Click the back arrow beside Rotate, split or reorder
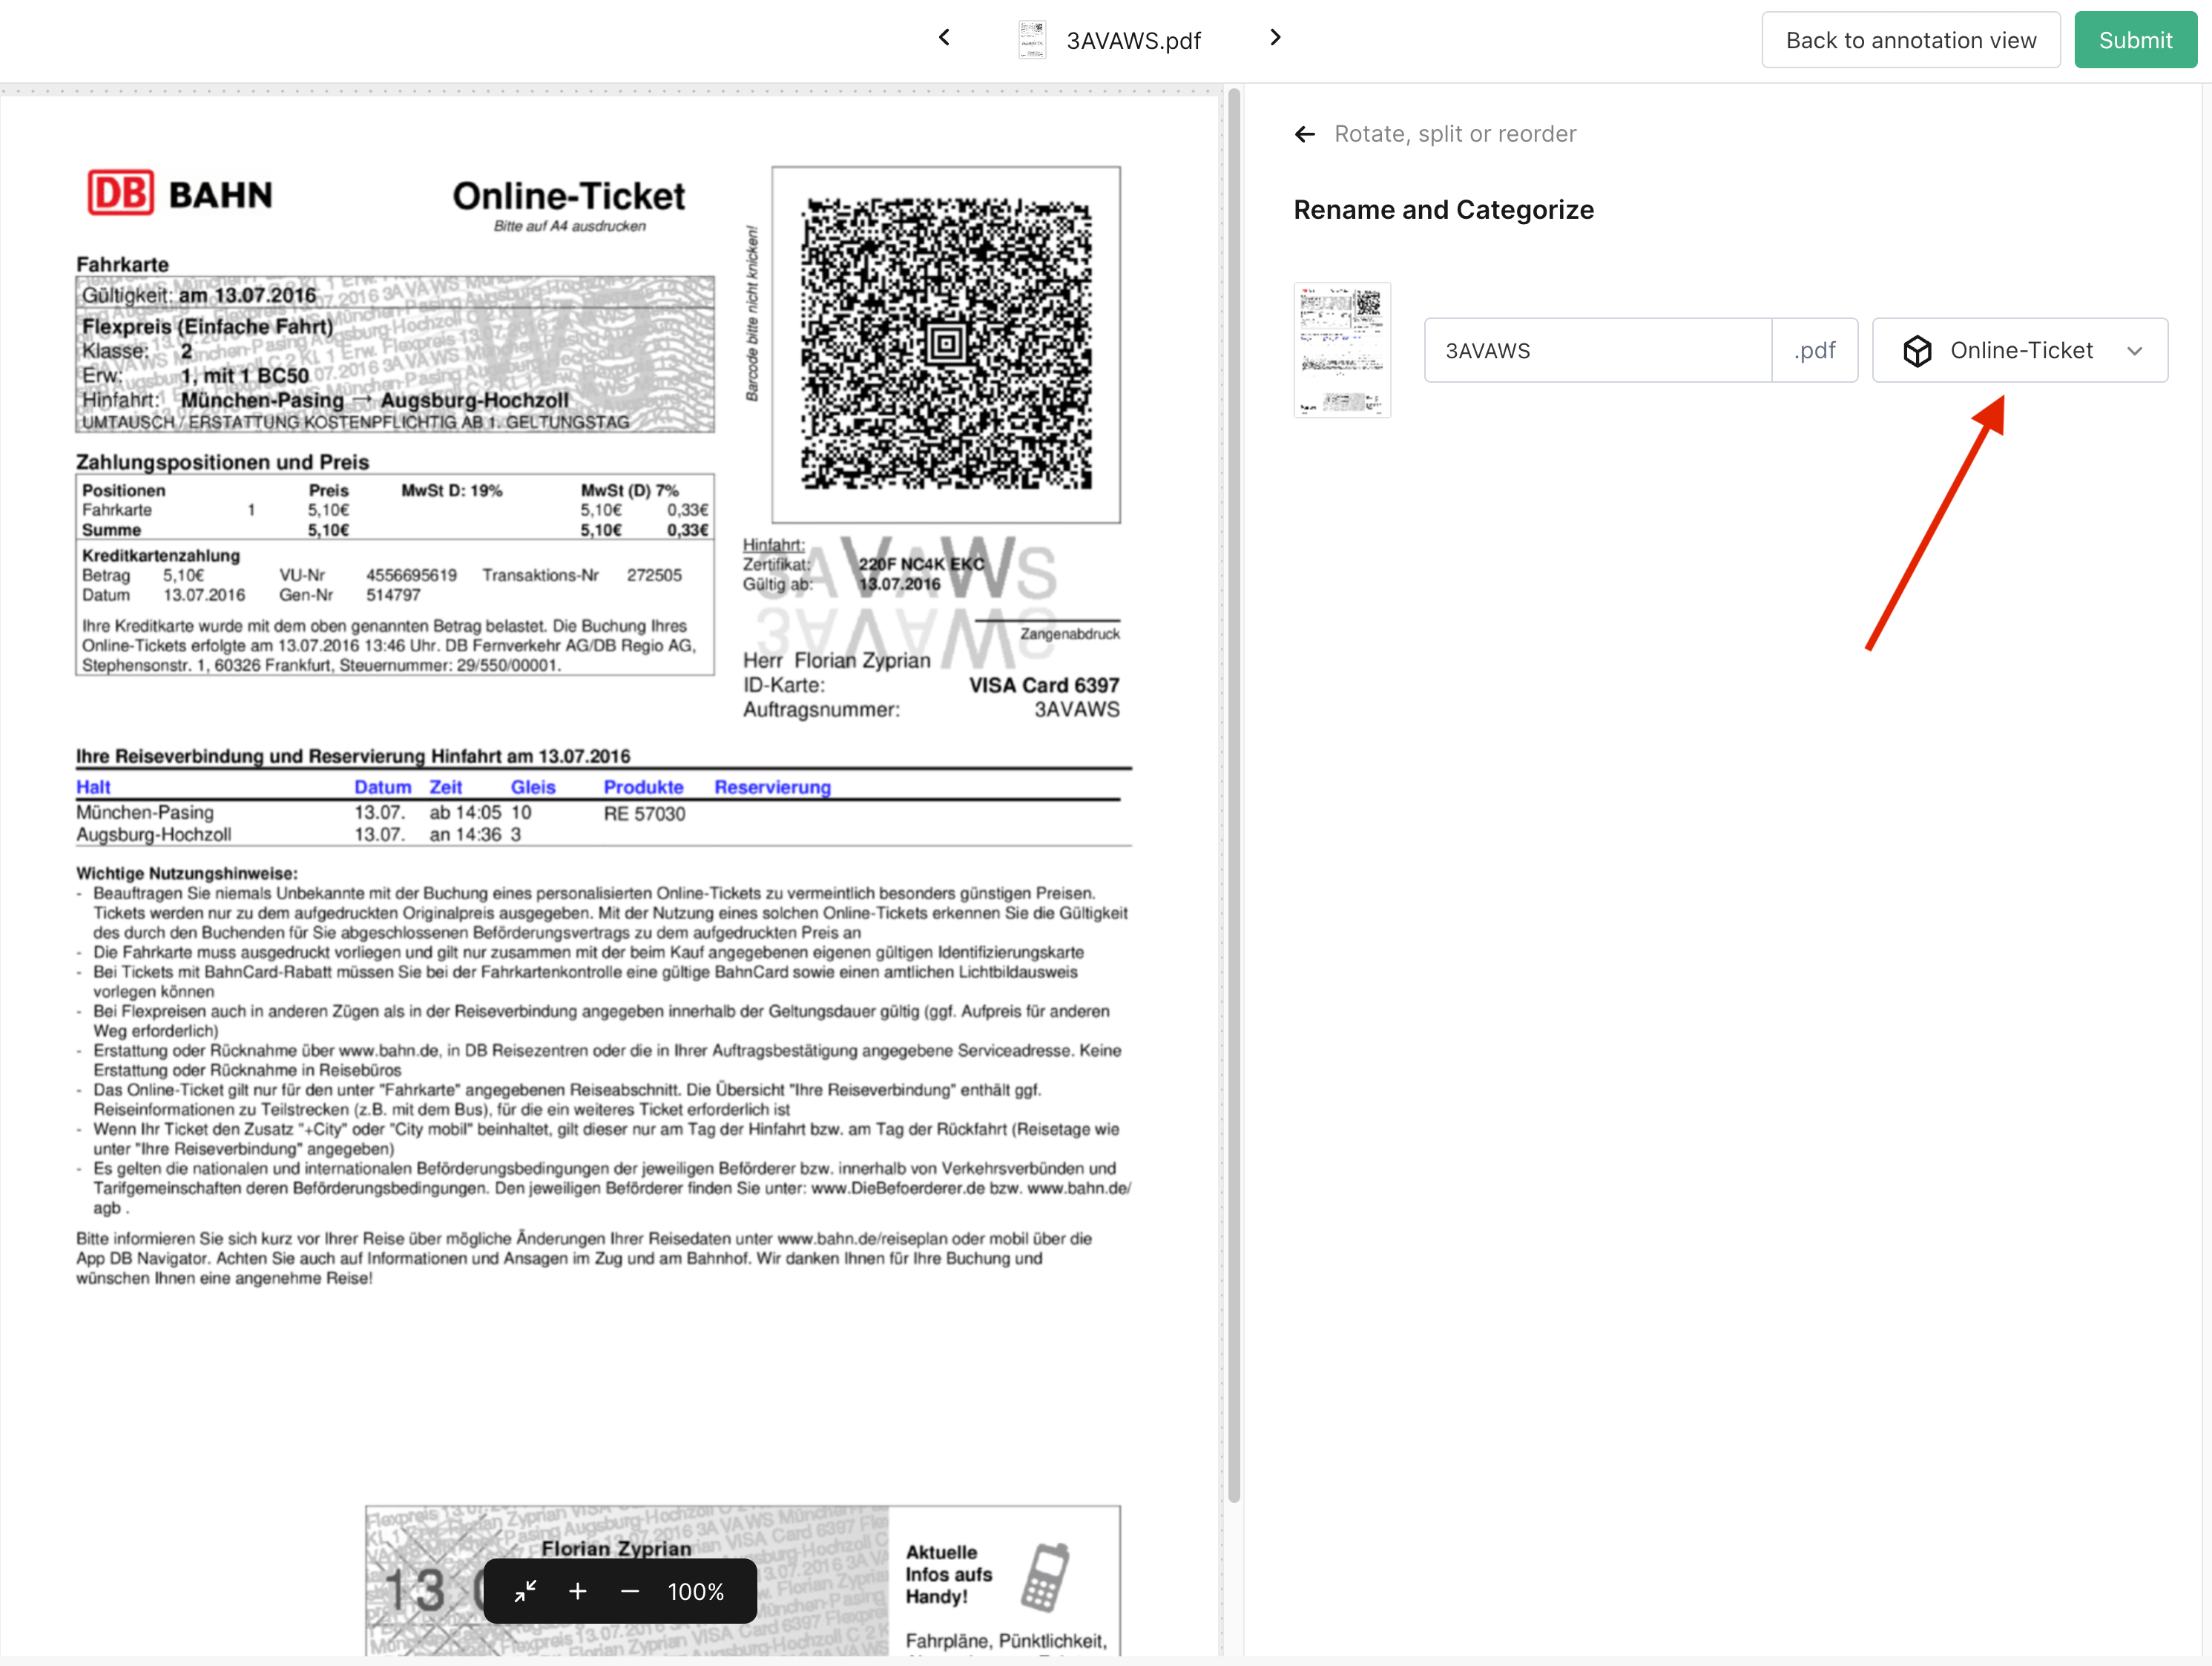The width and height of the screenshot is (2212, 1666). coord(1305,134)
